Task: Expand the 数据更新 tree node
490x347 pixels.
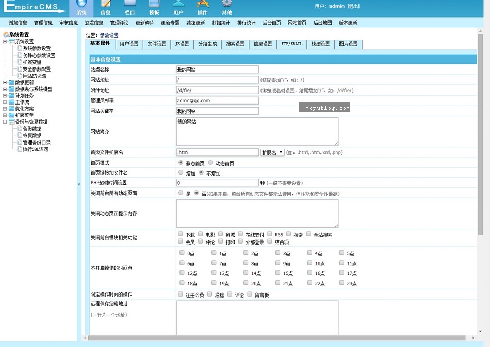Action: (5, 83)
